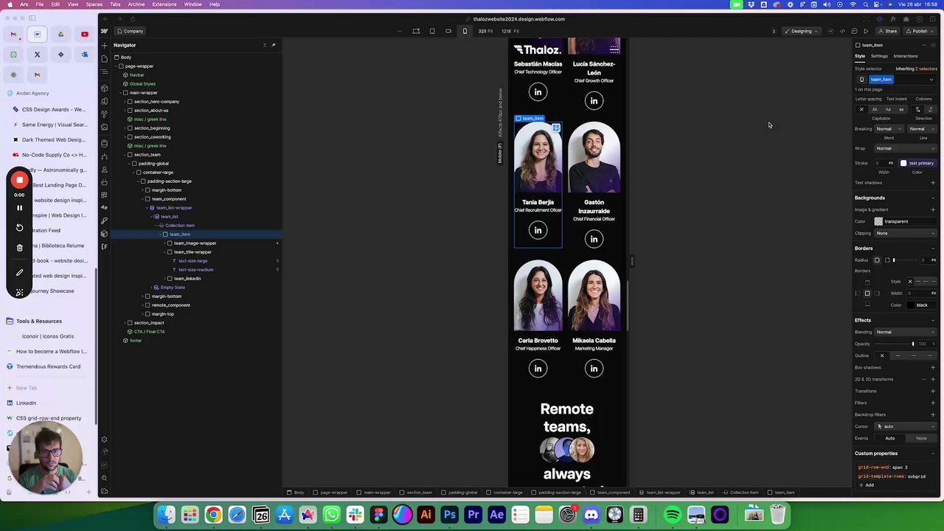This screenshot has height=531, width=944.
Task: Open the Wrap Normal dropdown
Action: coord(905,148)
